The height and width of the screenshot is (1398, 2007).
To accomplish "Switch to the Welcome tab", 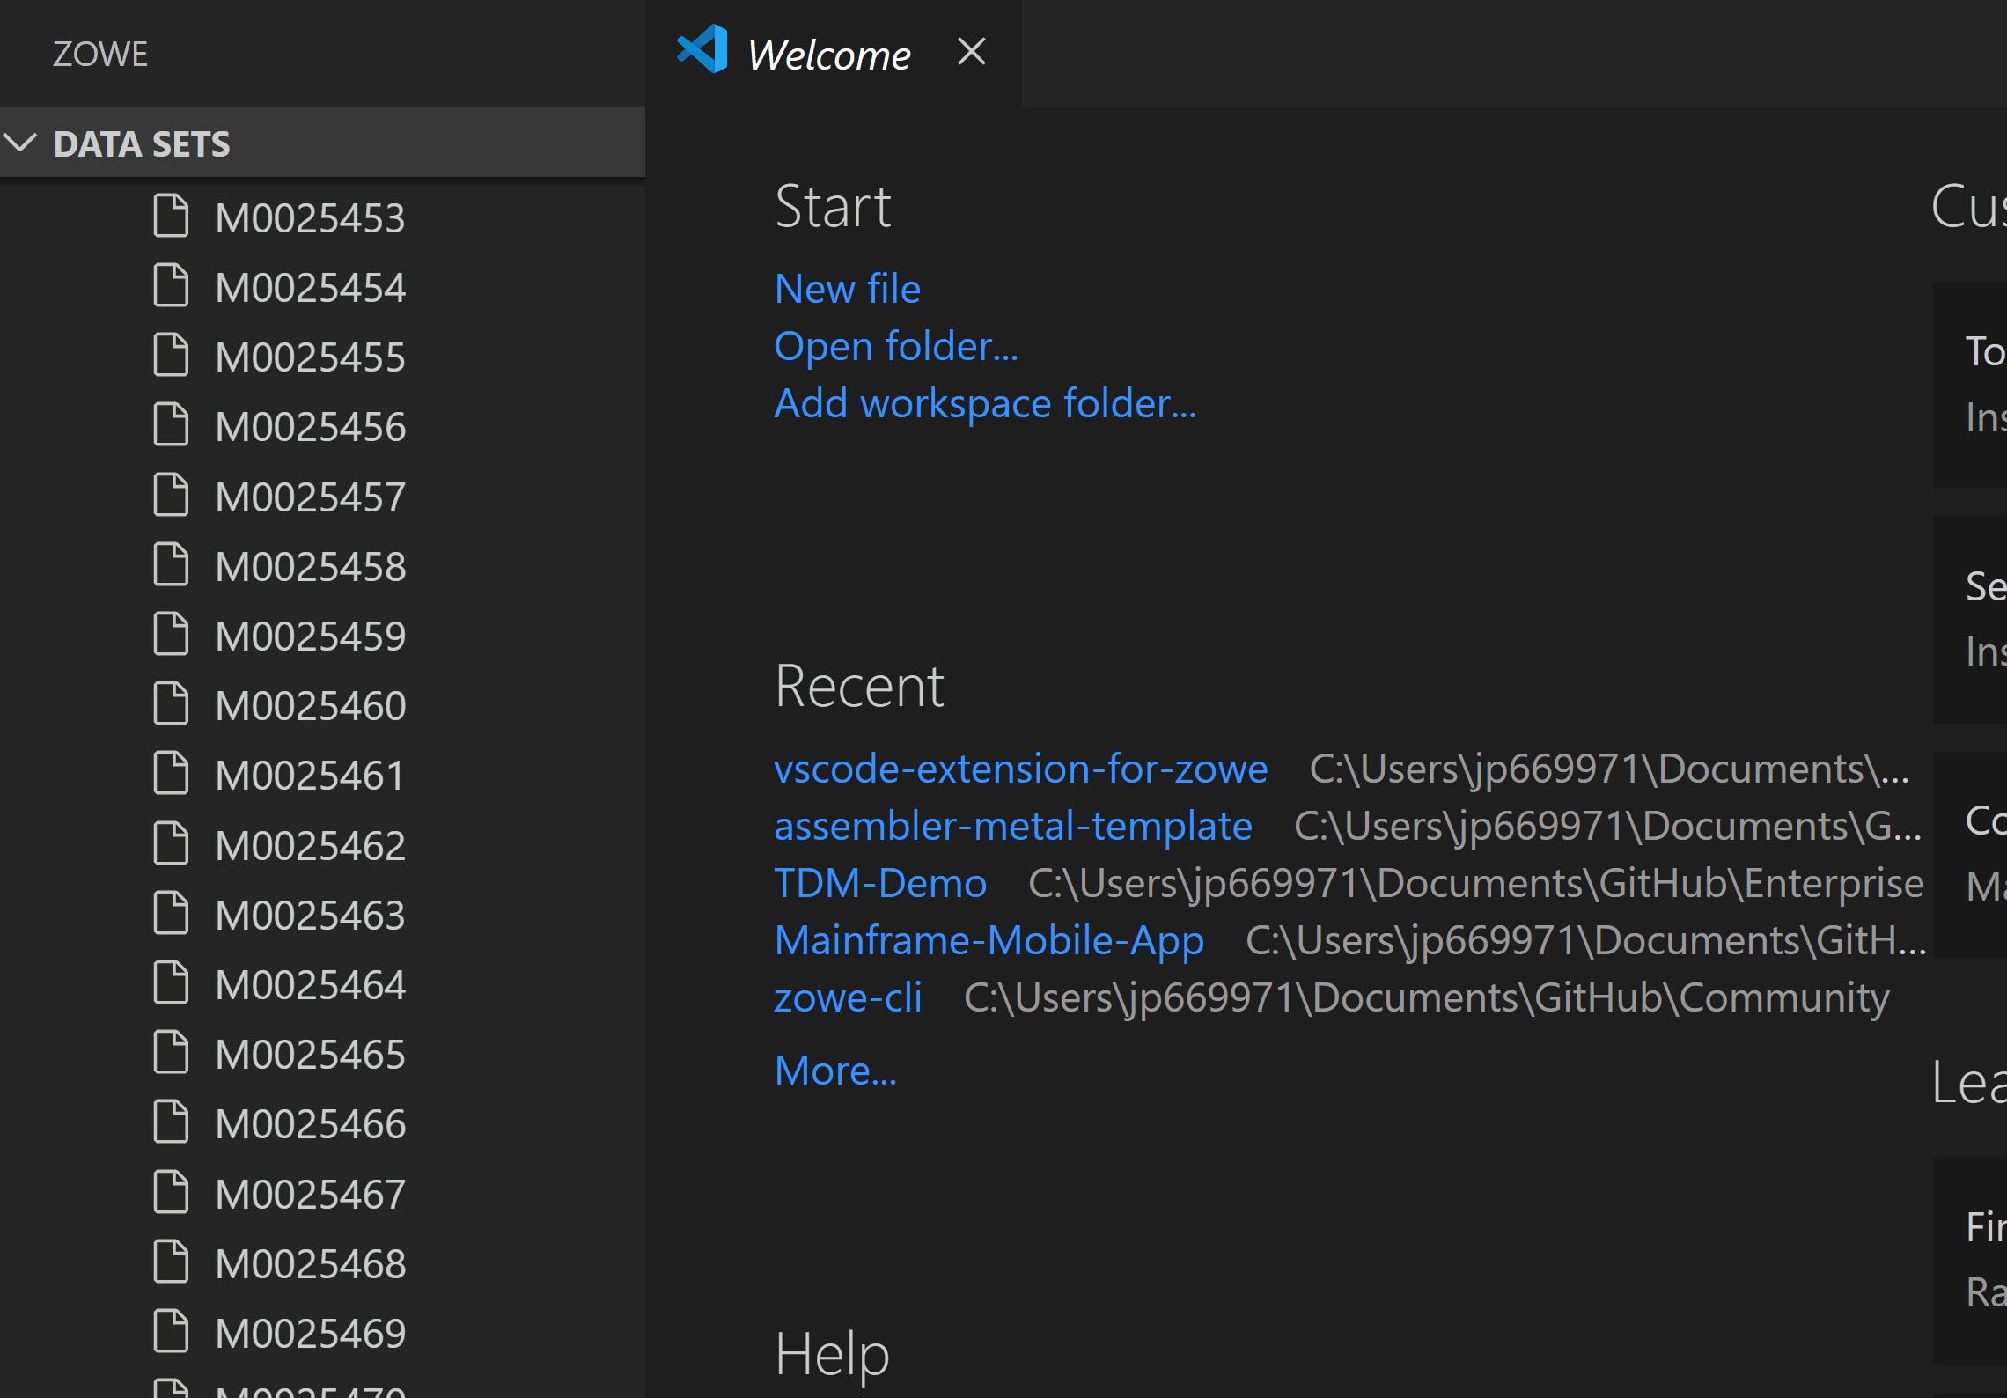I will pyautogui.click(x=827, y=54).
